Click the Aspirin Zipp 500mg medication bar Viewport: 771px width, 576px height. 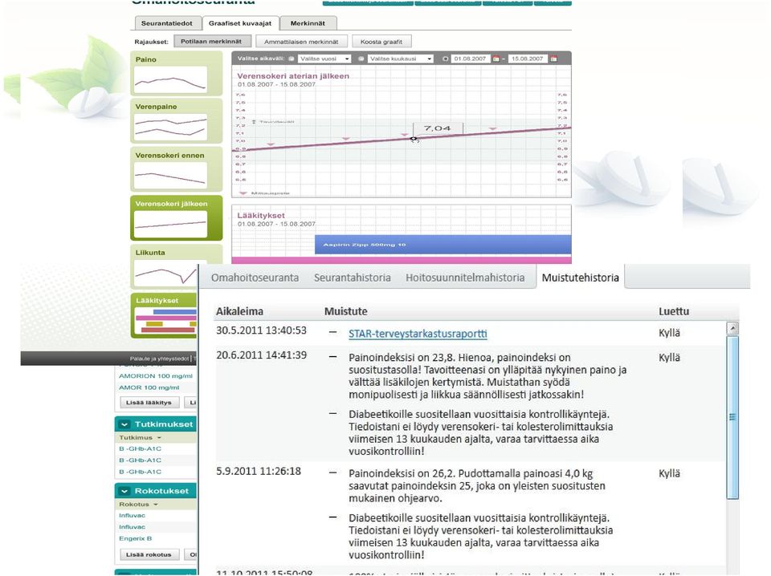click(x=443, y=245)
